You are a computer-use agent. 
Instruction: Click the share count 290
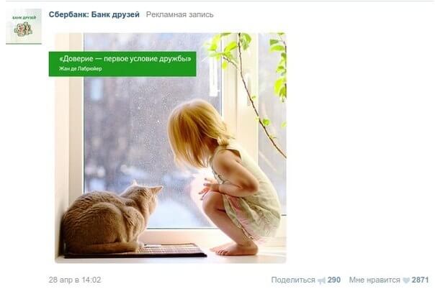334,280
